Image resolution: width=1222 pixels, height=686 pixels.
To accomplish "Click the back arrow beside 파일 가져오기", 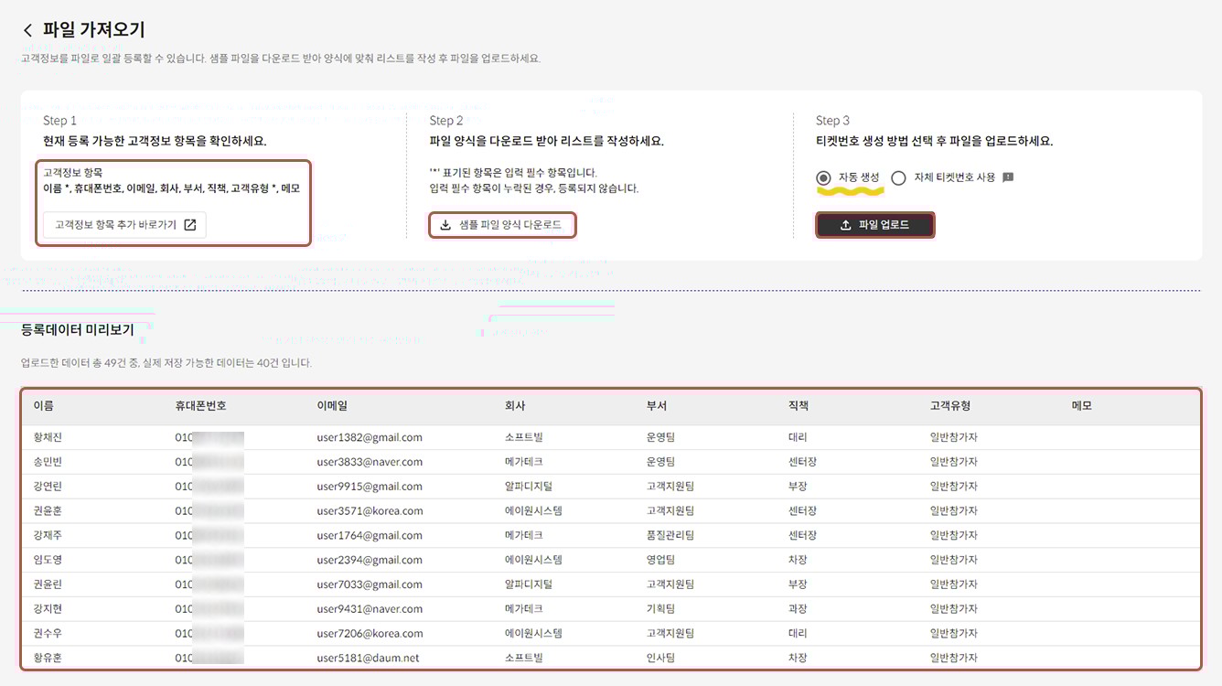I will point(27,30).
